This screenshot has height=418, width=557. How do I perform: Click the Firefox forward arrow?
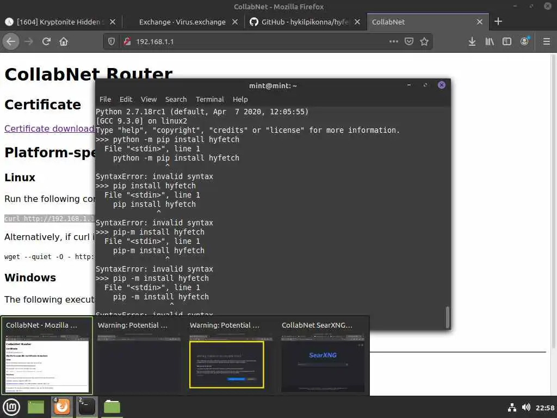(29, 41)
